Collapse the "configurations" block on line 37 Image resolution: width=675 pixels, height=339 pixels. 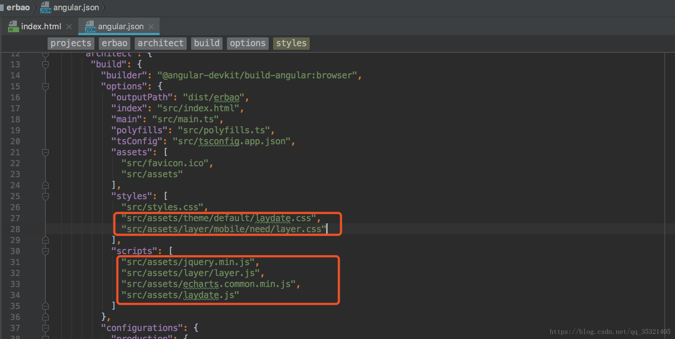tap(45, 328)
